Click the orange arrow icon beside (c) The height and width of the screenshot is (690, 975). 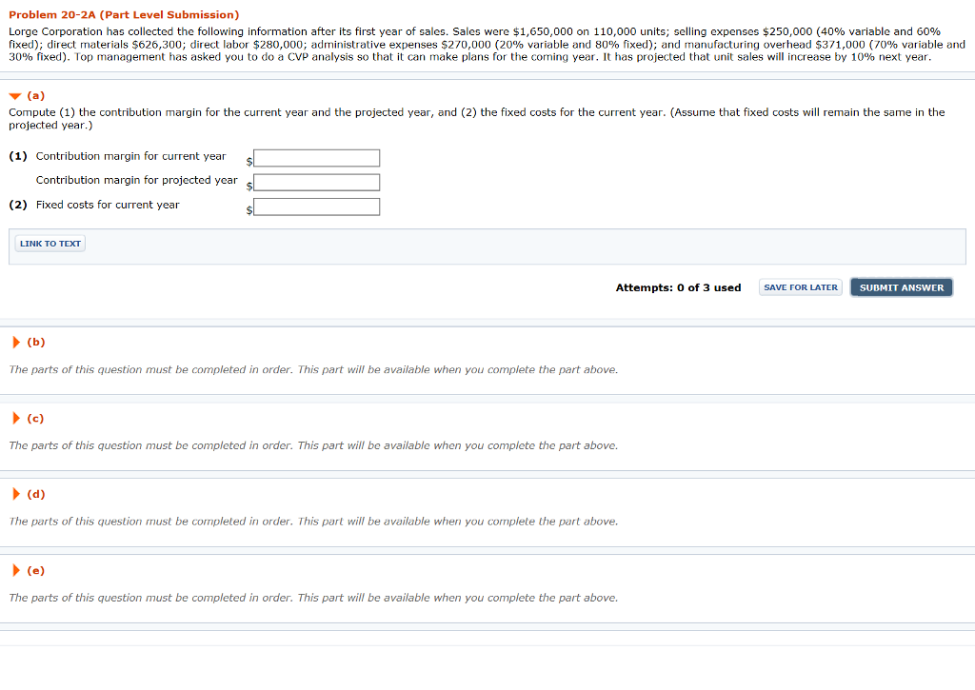(14, 418)
